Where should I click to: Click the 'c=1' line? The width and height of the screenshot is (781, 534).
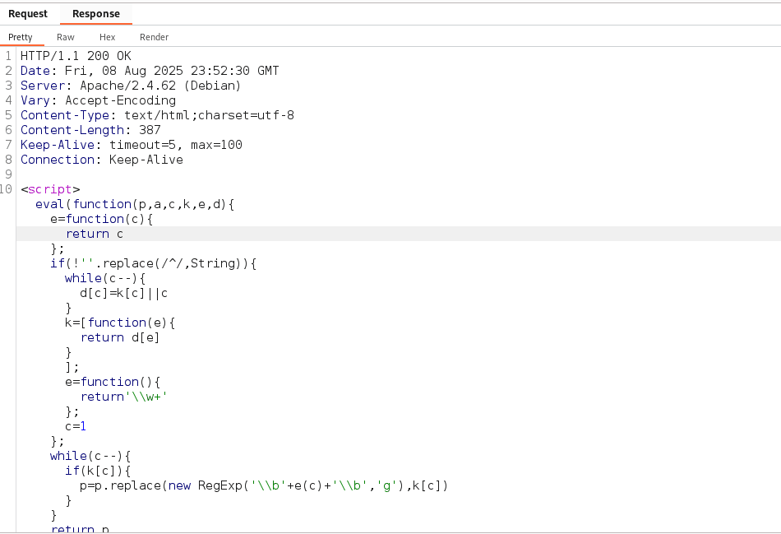(76, 427)
